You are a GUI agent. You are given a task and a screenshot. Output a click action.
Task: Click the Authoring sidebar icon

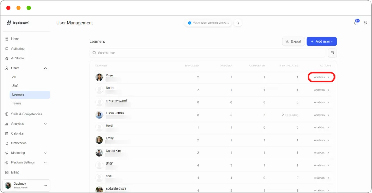(x=7, y=49)
